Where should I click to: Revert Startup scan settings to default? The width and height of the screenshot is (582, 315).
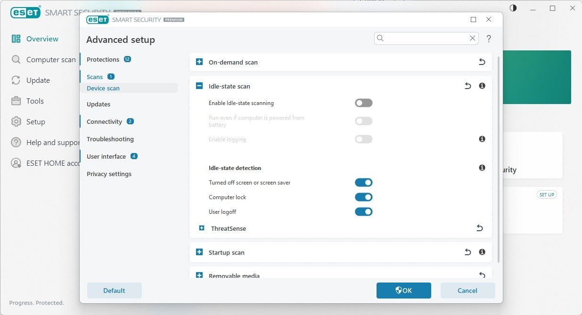coord(467,252)
